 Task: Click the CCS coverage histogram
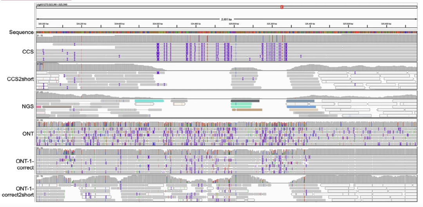point(227,38)
